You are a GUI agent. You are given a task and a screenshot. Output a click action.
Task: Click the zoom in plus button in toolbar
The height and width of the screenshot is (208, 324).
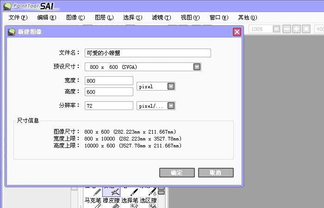(x=297, y=29)
